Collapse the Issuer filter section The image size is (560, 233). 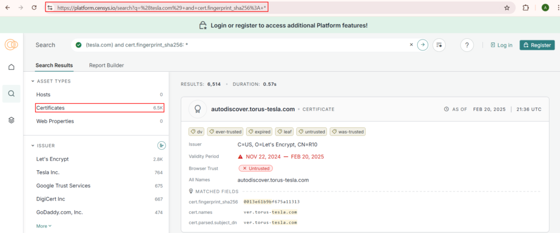pyautogui.click(x=33, y=145)
